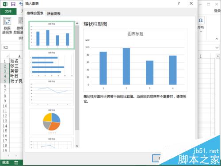Select row header 10

point(5,106)
